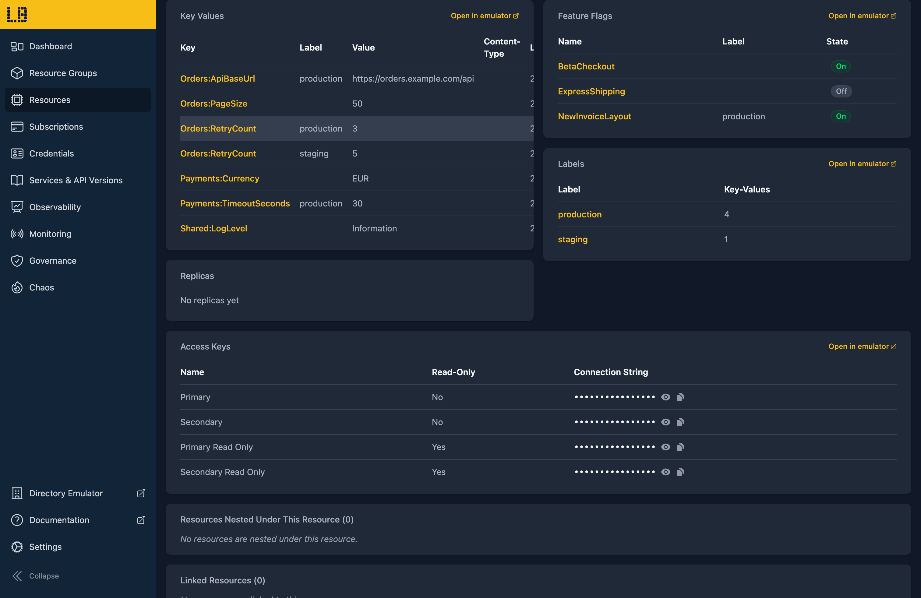Open Feature Flags in emulator

tap(862, 16)
